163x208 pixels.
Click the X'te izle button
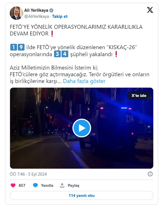[139, 95]
